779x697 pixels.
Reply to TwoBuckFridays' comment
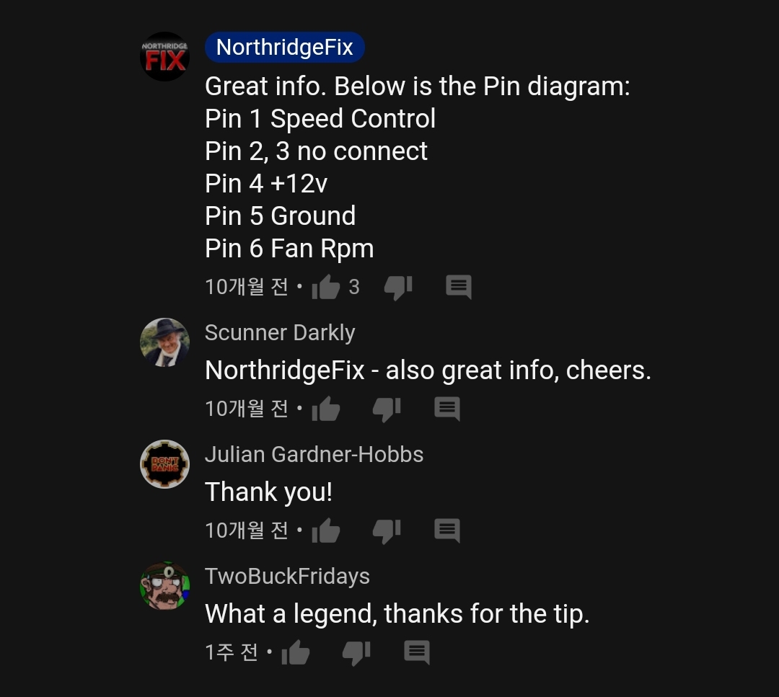click(x=417, y=652)
